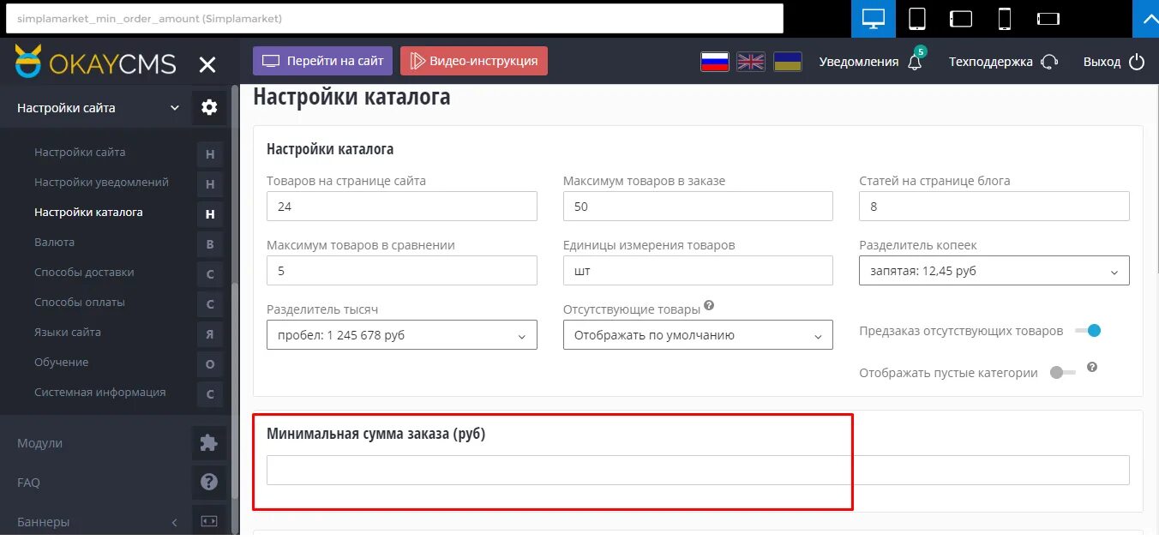Click the Уведомления link

tap(859, 62)
